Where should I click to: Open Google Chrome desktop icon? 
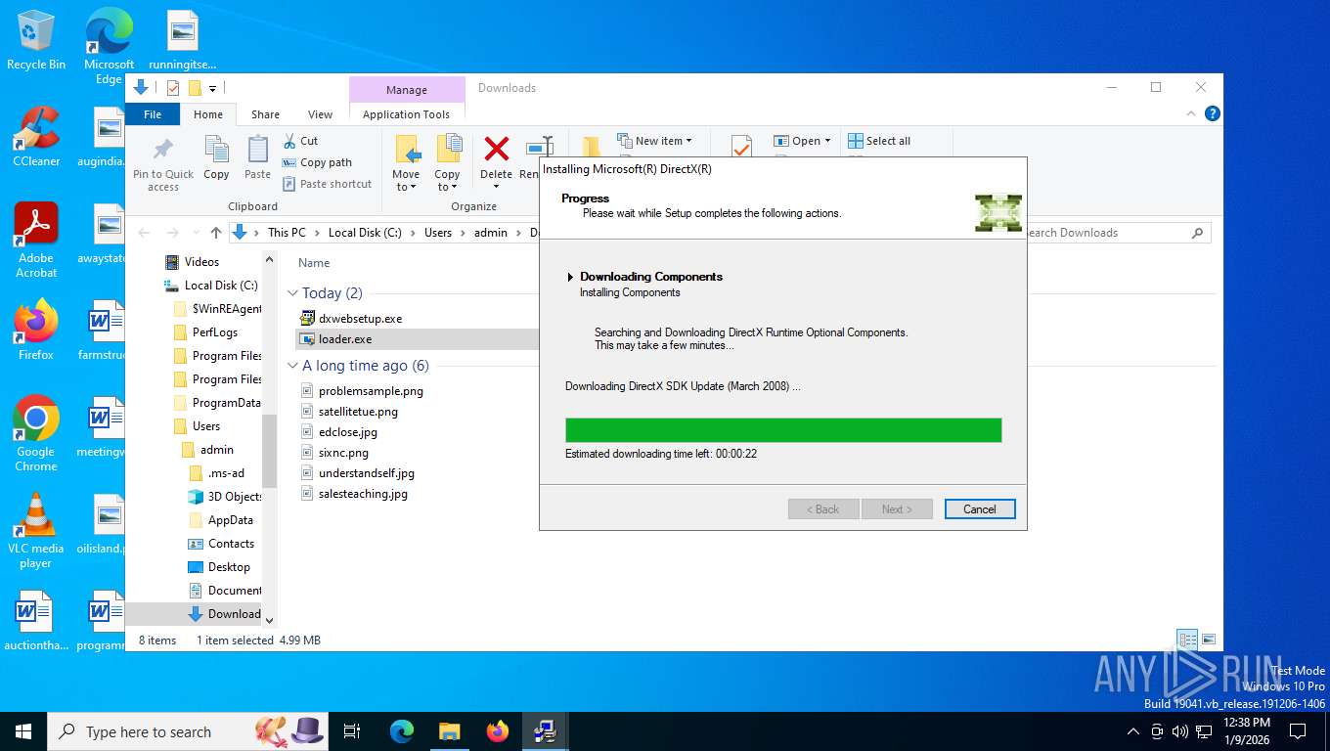36,434
